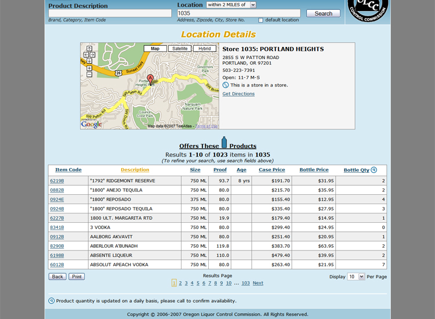435x319 pixels.
Task: Open item code 6012B
Action: click(x=57, y=264)
